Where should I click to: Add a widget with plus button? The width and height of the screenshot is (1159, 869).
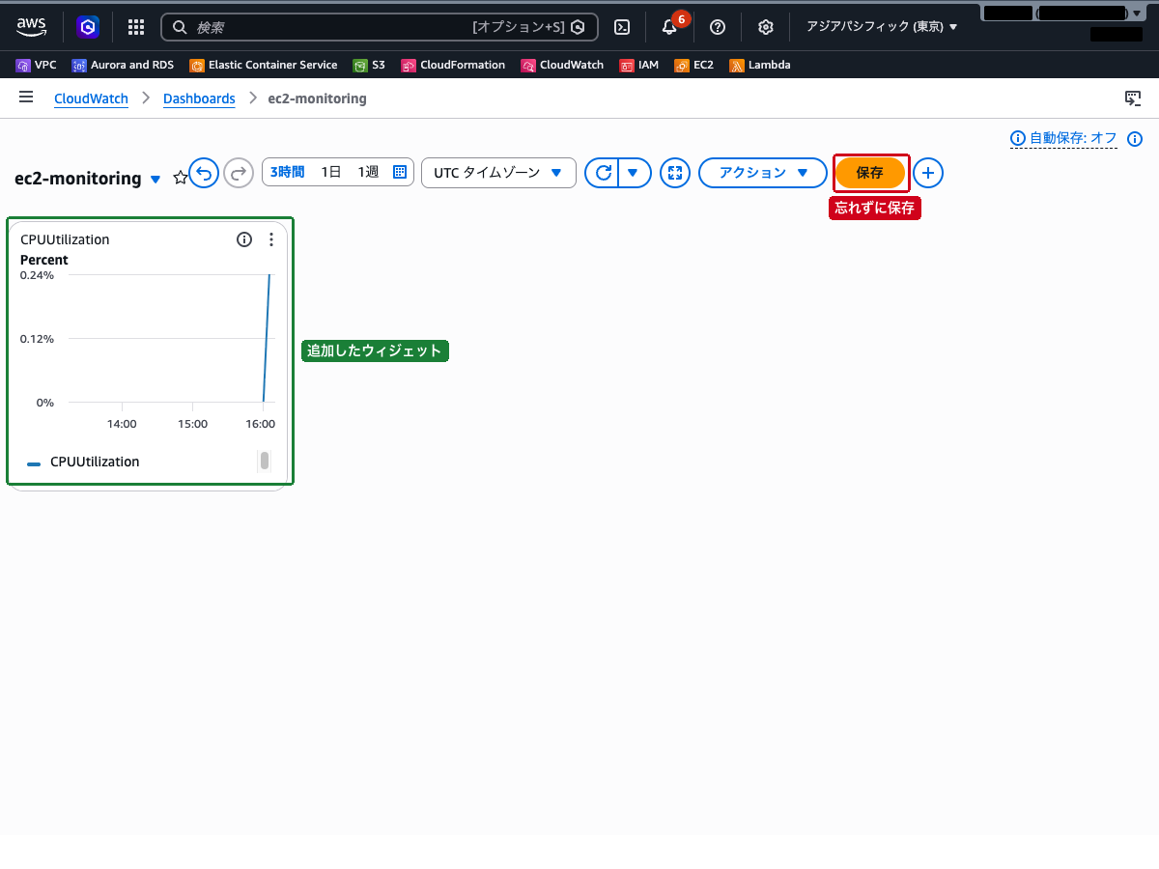(928, 173)
